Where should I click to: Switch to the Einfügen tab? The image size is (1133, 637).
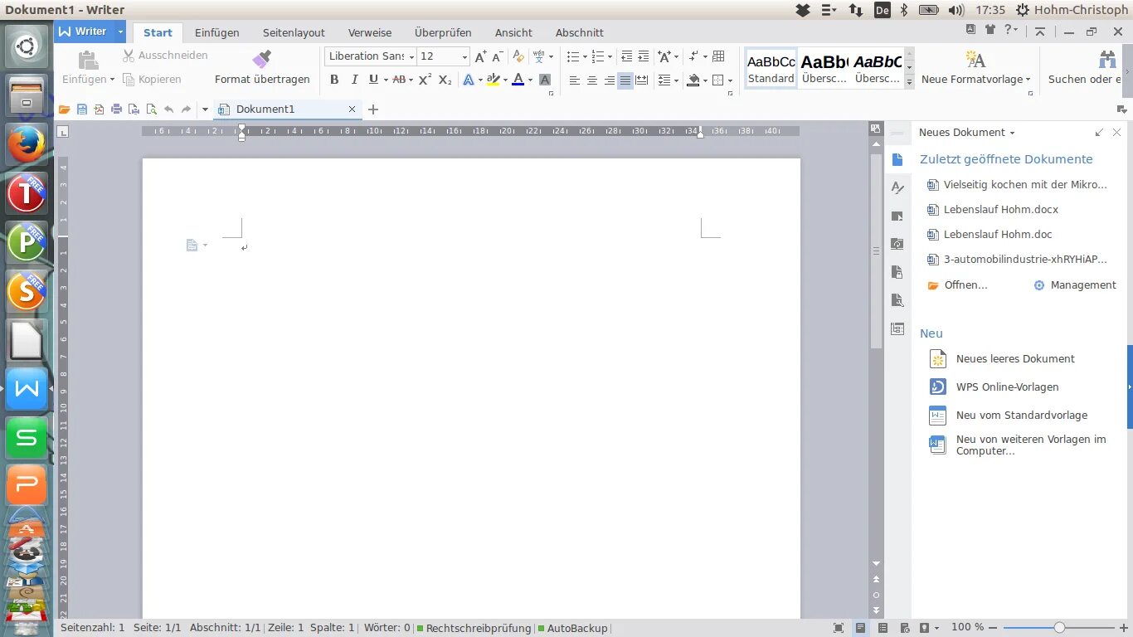(217, 32)
